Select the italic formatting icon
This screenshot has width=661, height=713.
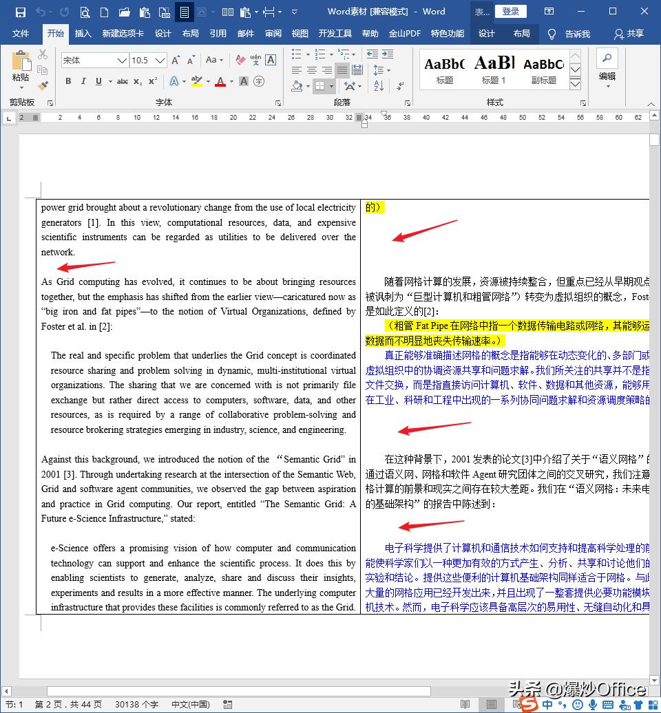[x=83, y=81]
